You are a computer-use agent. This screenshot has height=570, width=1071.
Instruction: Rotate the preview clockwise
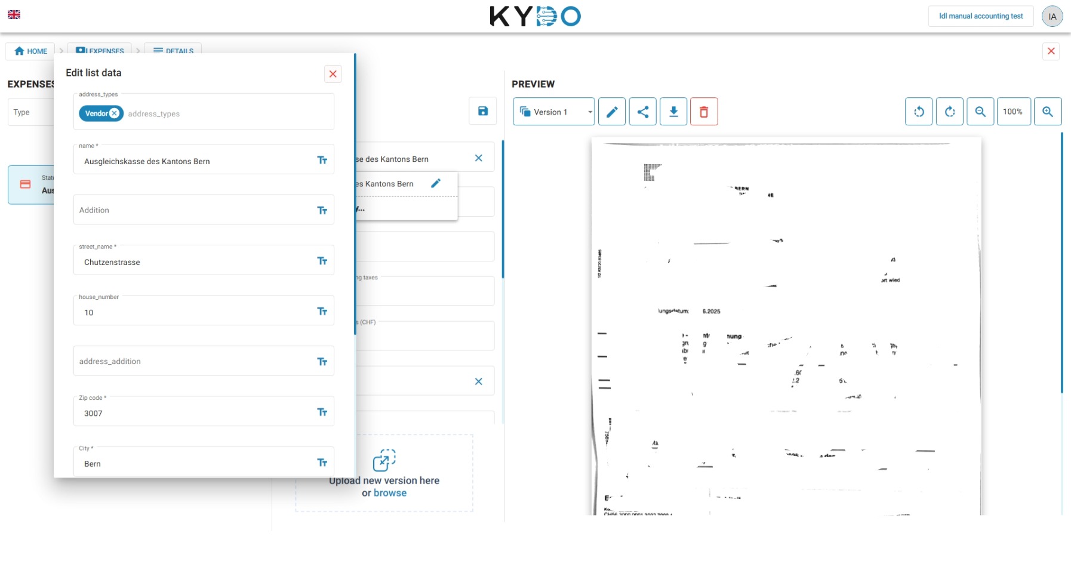pos(950,112)
